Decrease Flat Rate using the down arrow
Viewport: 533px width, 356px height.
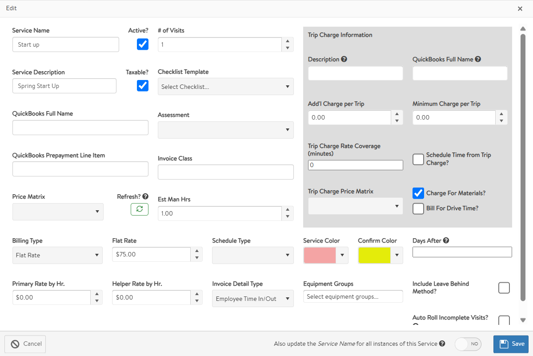[197, 258]
